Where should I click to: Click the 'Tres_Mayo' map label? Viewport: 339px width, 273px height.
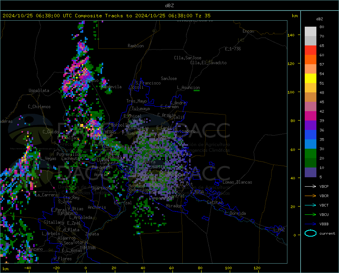point(136,101)
